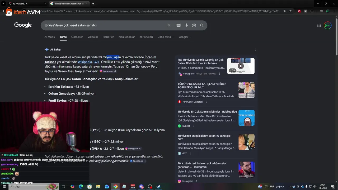
Task: Open Bubilet result thumbnail image
Action: [x=246, y=118]
